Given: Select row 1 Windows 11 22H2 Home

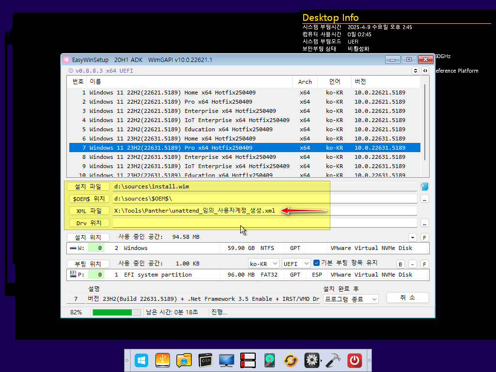Looking at the screenshot, I should pos(245,93).
